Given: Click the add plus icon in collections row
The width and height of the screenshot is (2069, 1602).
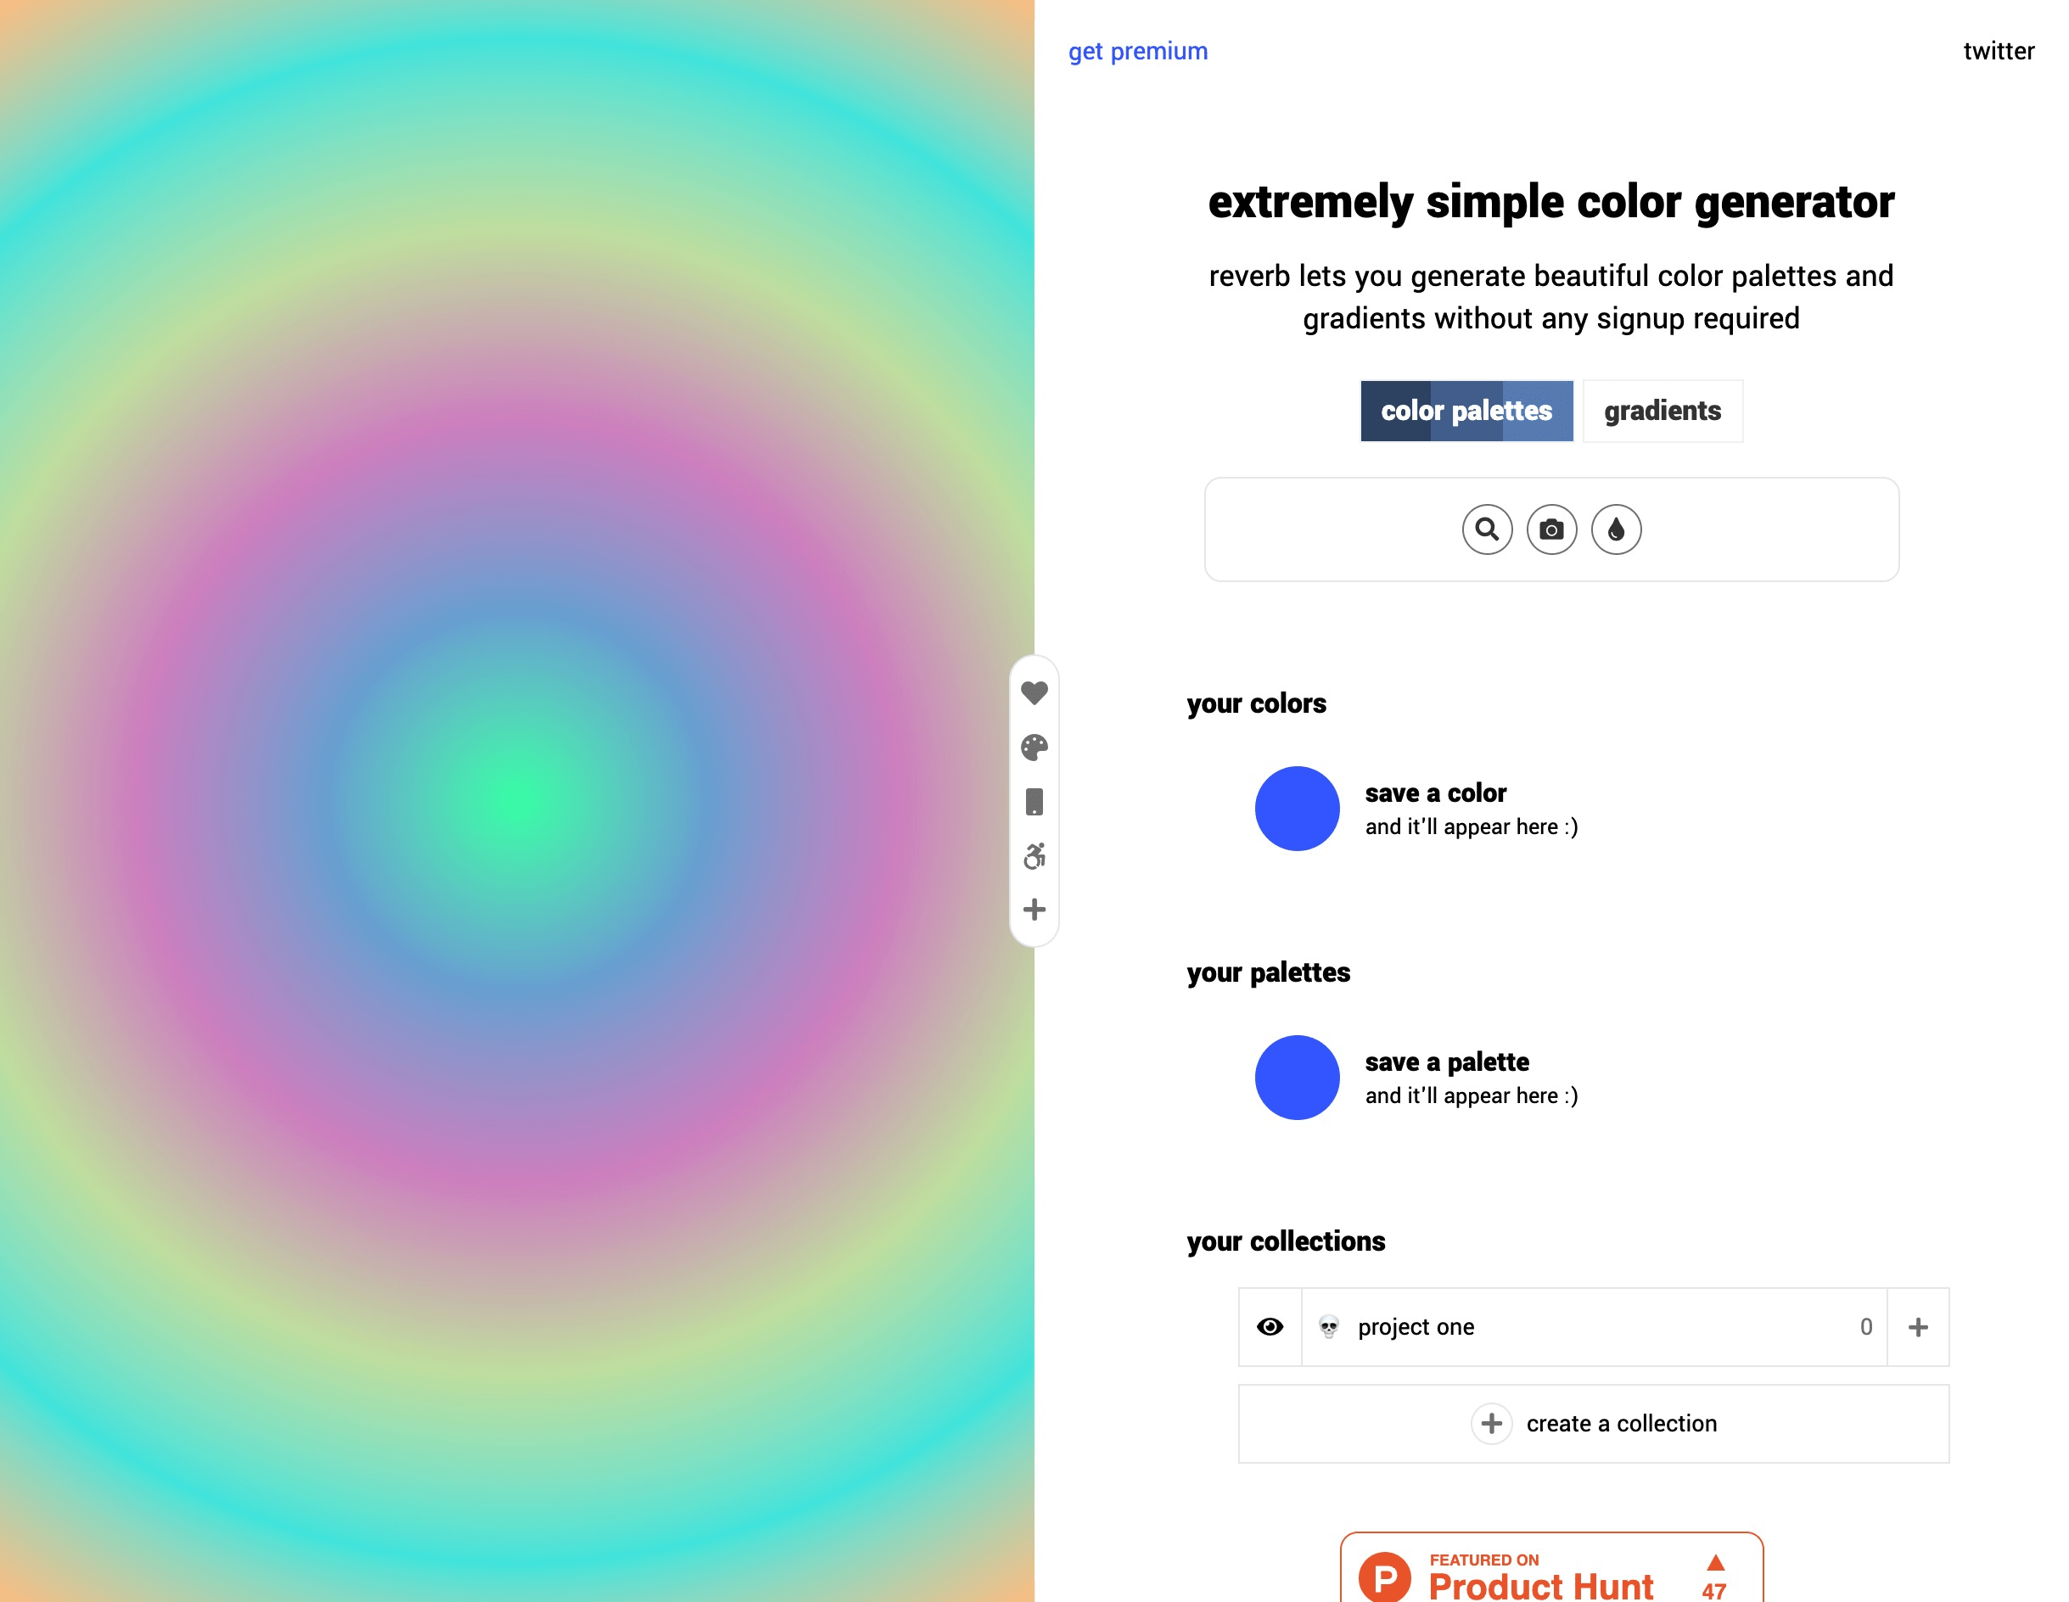Looking at the screenshot, I should click(x=1918, y=1326).
